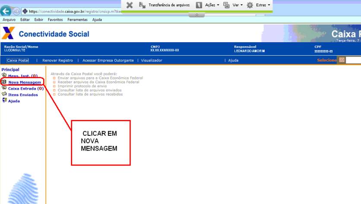The height and width of the screenshot is (204, 361).
Task: Click the Ver windows icon
Action: pyautogui.click(x=227, y=5)
